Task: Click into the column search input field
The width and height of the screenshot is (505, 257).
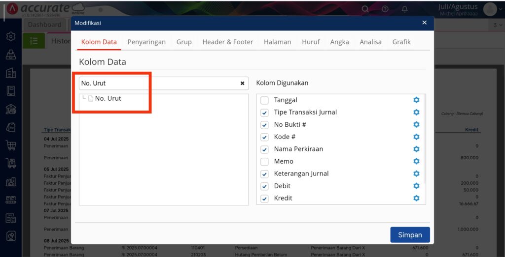Action: point(164,83)
